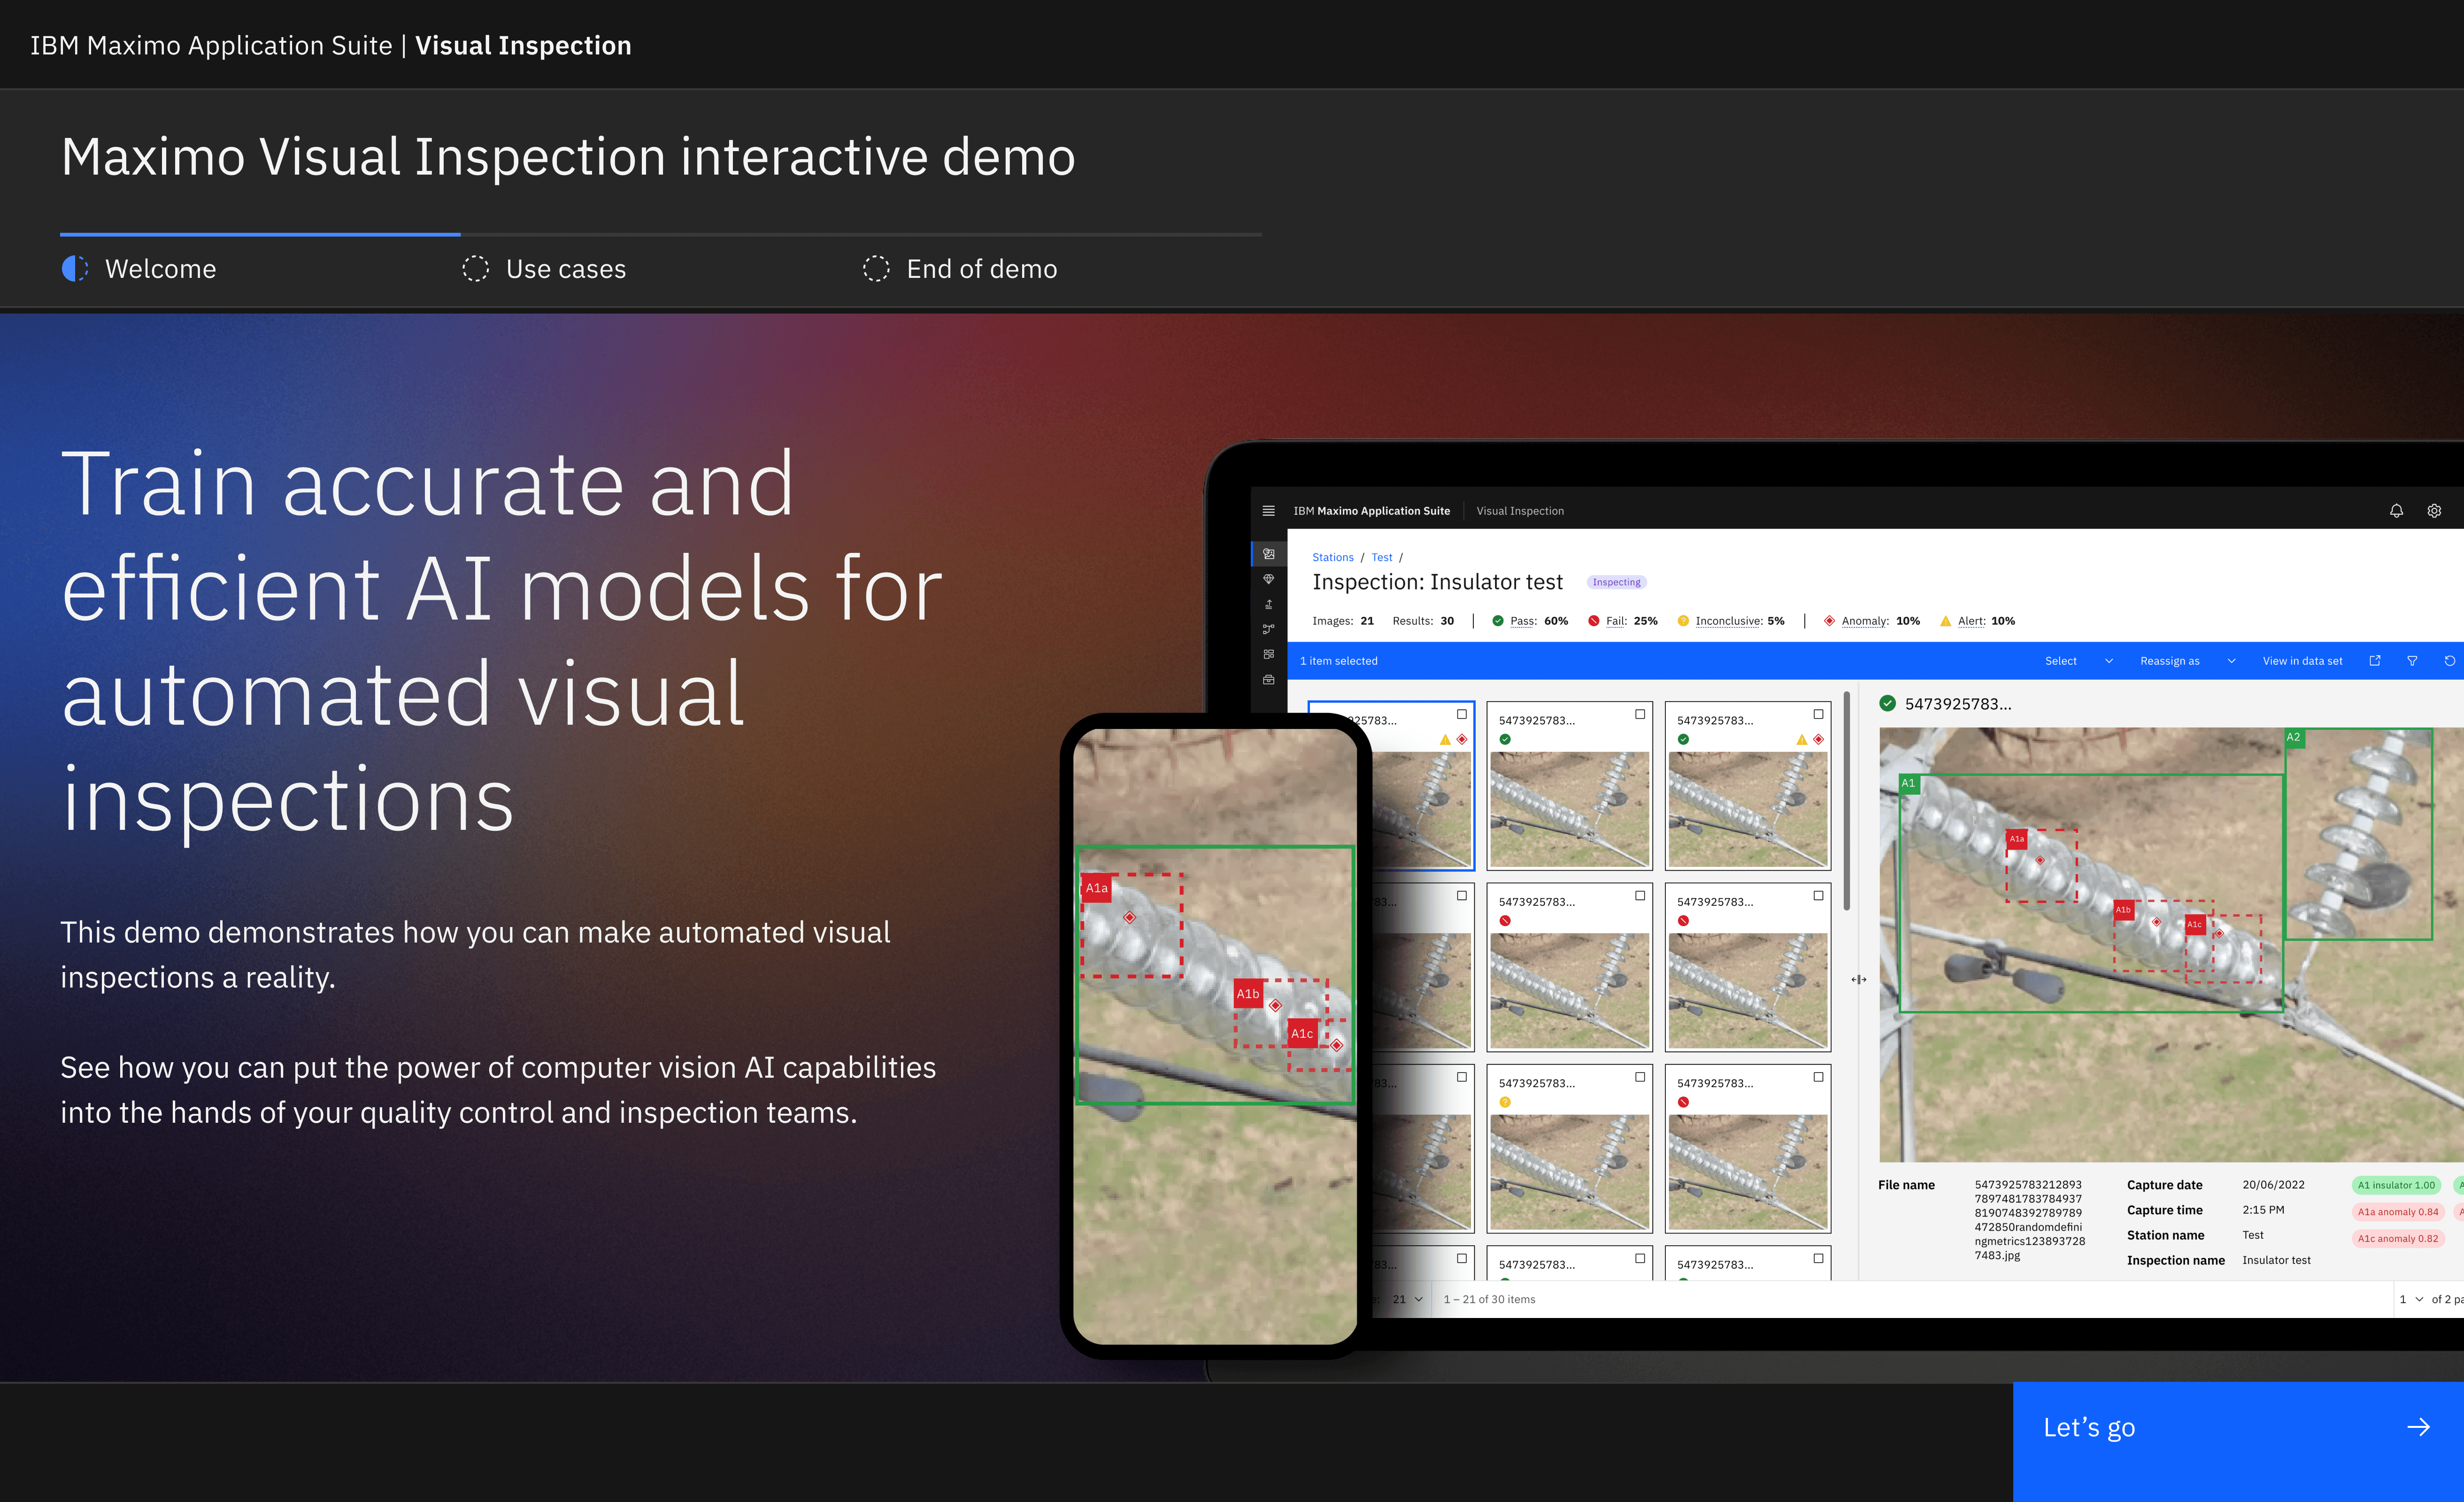
Task: Open the settings gear icon
Action: point(2434,511)
